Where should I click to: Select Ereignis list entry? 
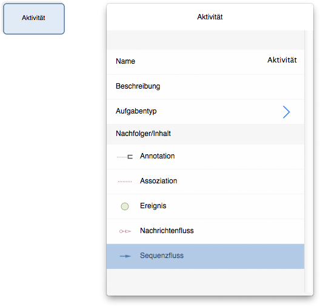[x=205, y=206]
